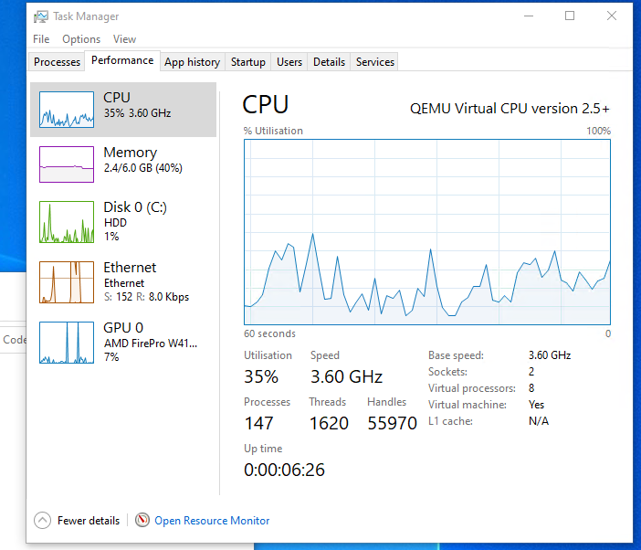Click the Resource Monitor gauge icon
This screenshot has width=641, height=550.
142,520
